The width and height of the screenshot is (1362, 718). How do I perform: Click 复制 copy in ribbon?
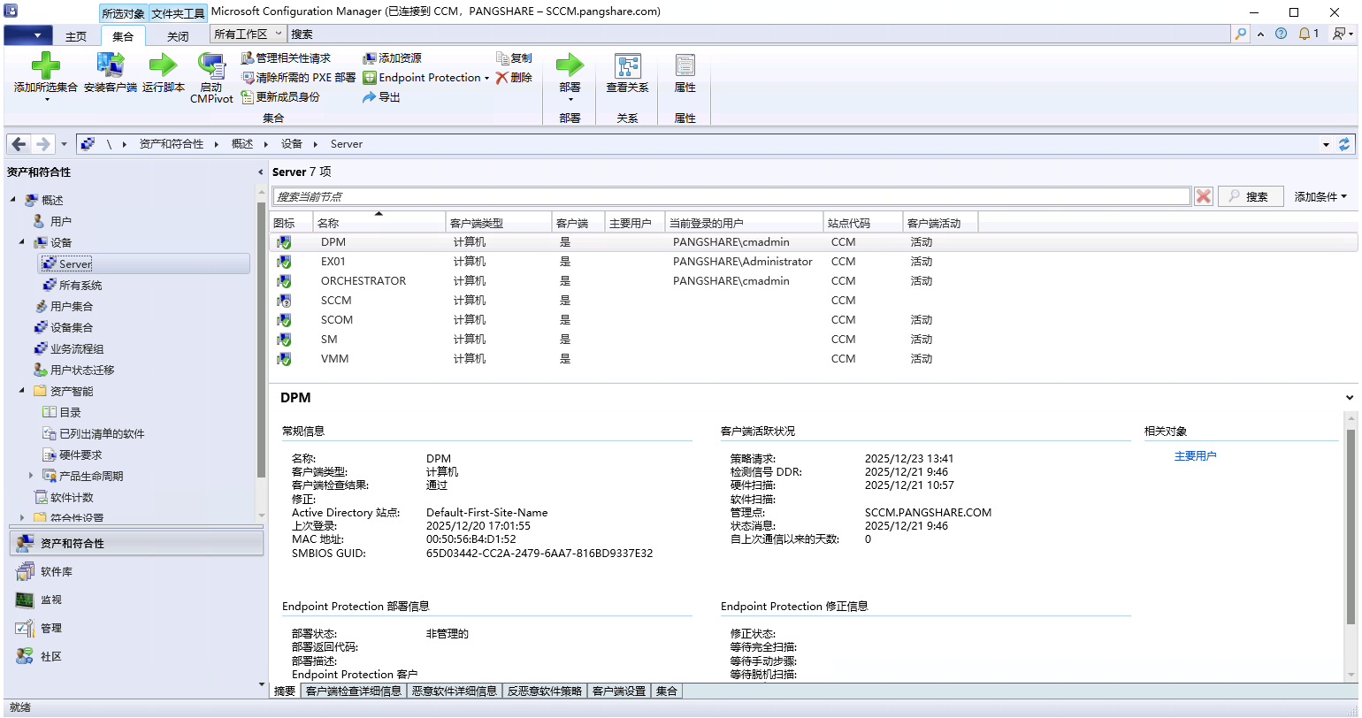pos(514,58)
